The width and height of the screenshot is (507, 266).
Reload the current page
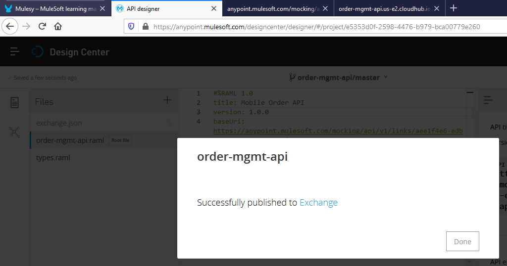click(x=42, y=27)
